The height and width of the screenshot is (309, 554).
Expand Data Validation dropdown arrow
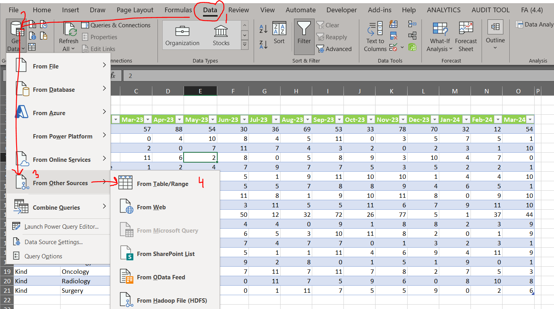[402, 47]
